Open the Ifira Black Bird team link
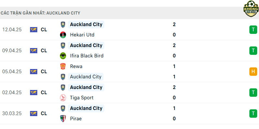This screenshot has height=129, width=259. pos(87,56)
